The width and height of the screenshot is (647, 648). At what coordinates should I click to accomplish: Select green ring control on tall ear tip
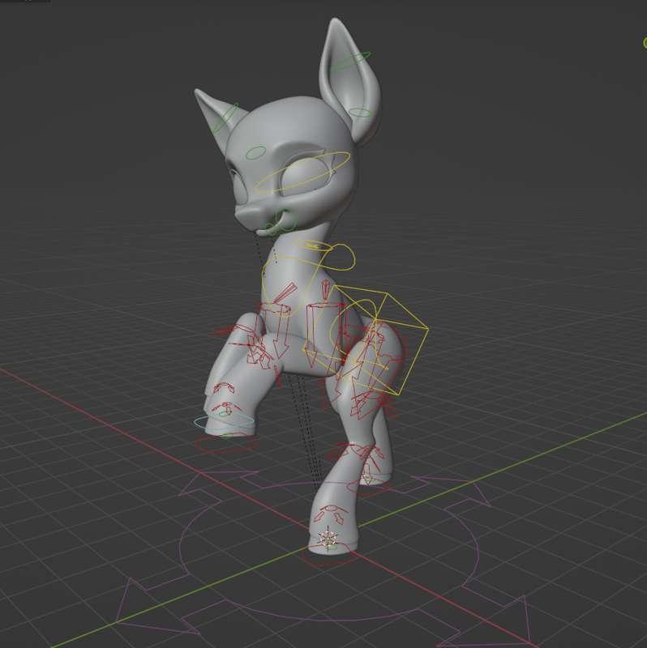[x=353, y=61]
